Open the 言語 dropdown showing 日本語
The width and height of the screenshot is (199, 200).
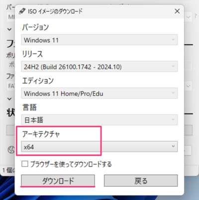pyautogui.click(x=99, y=120)
